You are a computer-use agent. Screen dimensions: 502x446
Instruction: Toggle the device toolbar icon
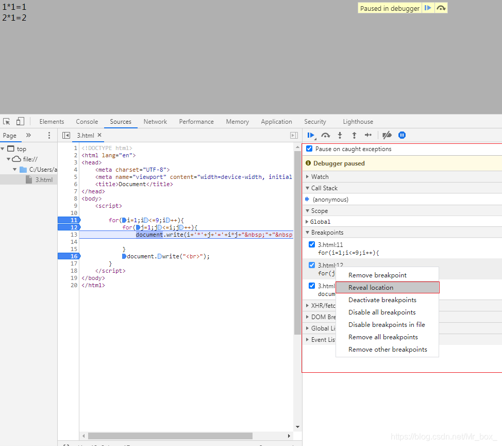[20, 121]
